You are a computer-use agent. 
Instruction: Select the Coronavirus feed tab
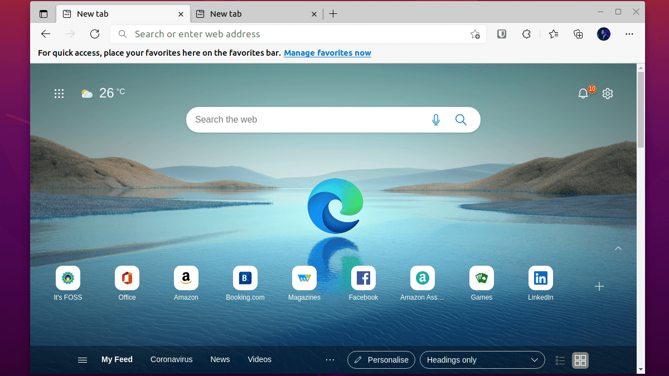[172, 360]
